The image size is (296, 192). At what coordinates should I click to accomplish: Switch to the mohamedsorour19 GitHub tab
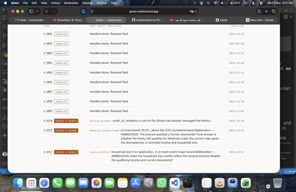(x=147, y=20)
